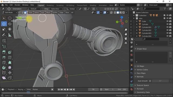
Task: Open the Mesh menu in viewport header
Action: [x=48, y=13]
